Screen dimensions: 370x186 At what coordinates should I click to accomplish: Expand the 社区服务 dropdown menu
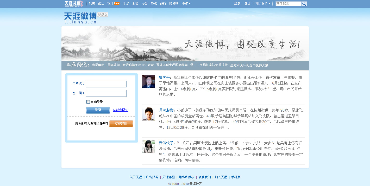click(263, 4)
